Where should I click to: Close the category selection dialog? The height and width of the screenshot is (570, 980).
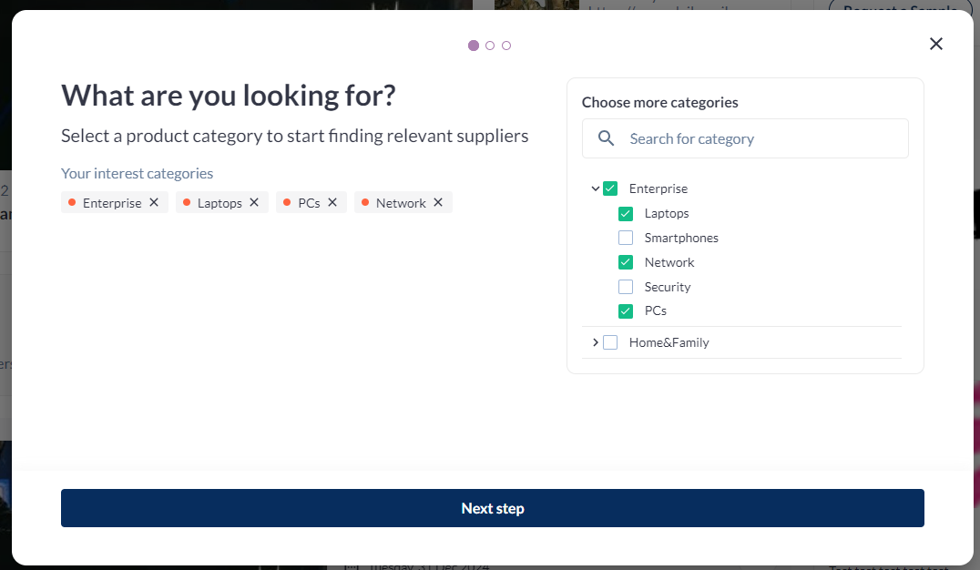pyautogui.click(x=935, y=44)
